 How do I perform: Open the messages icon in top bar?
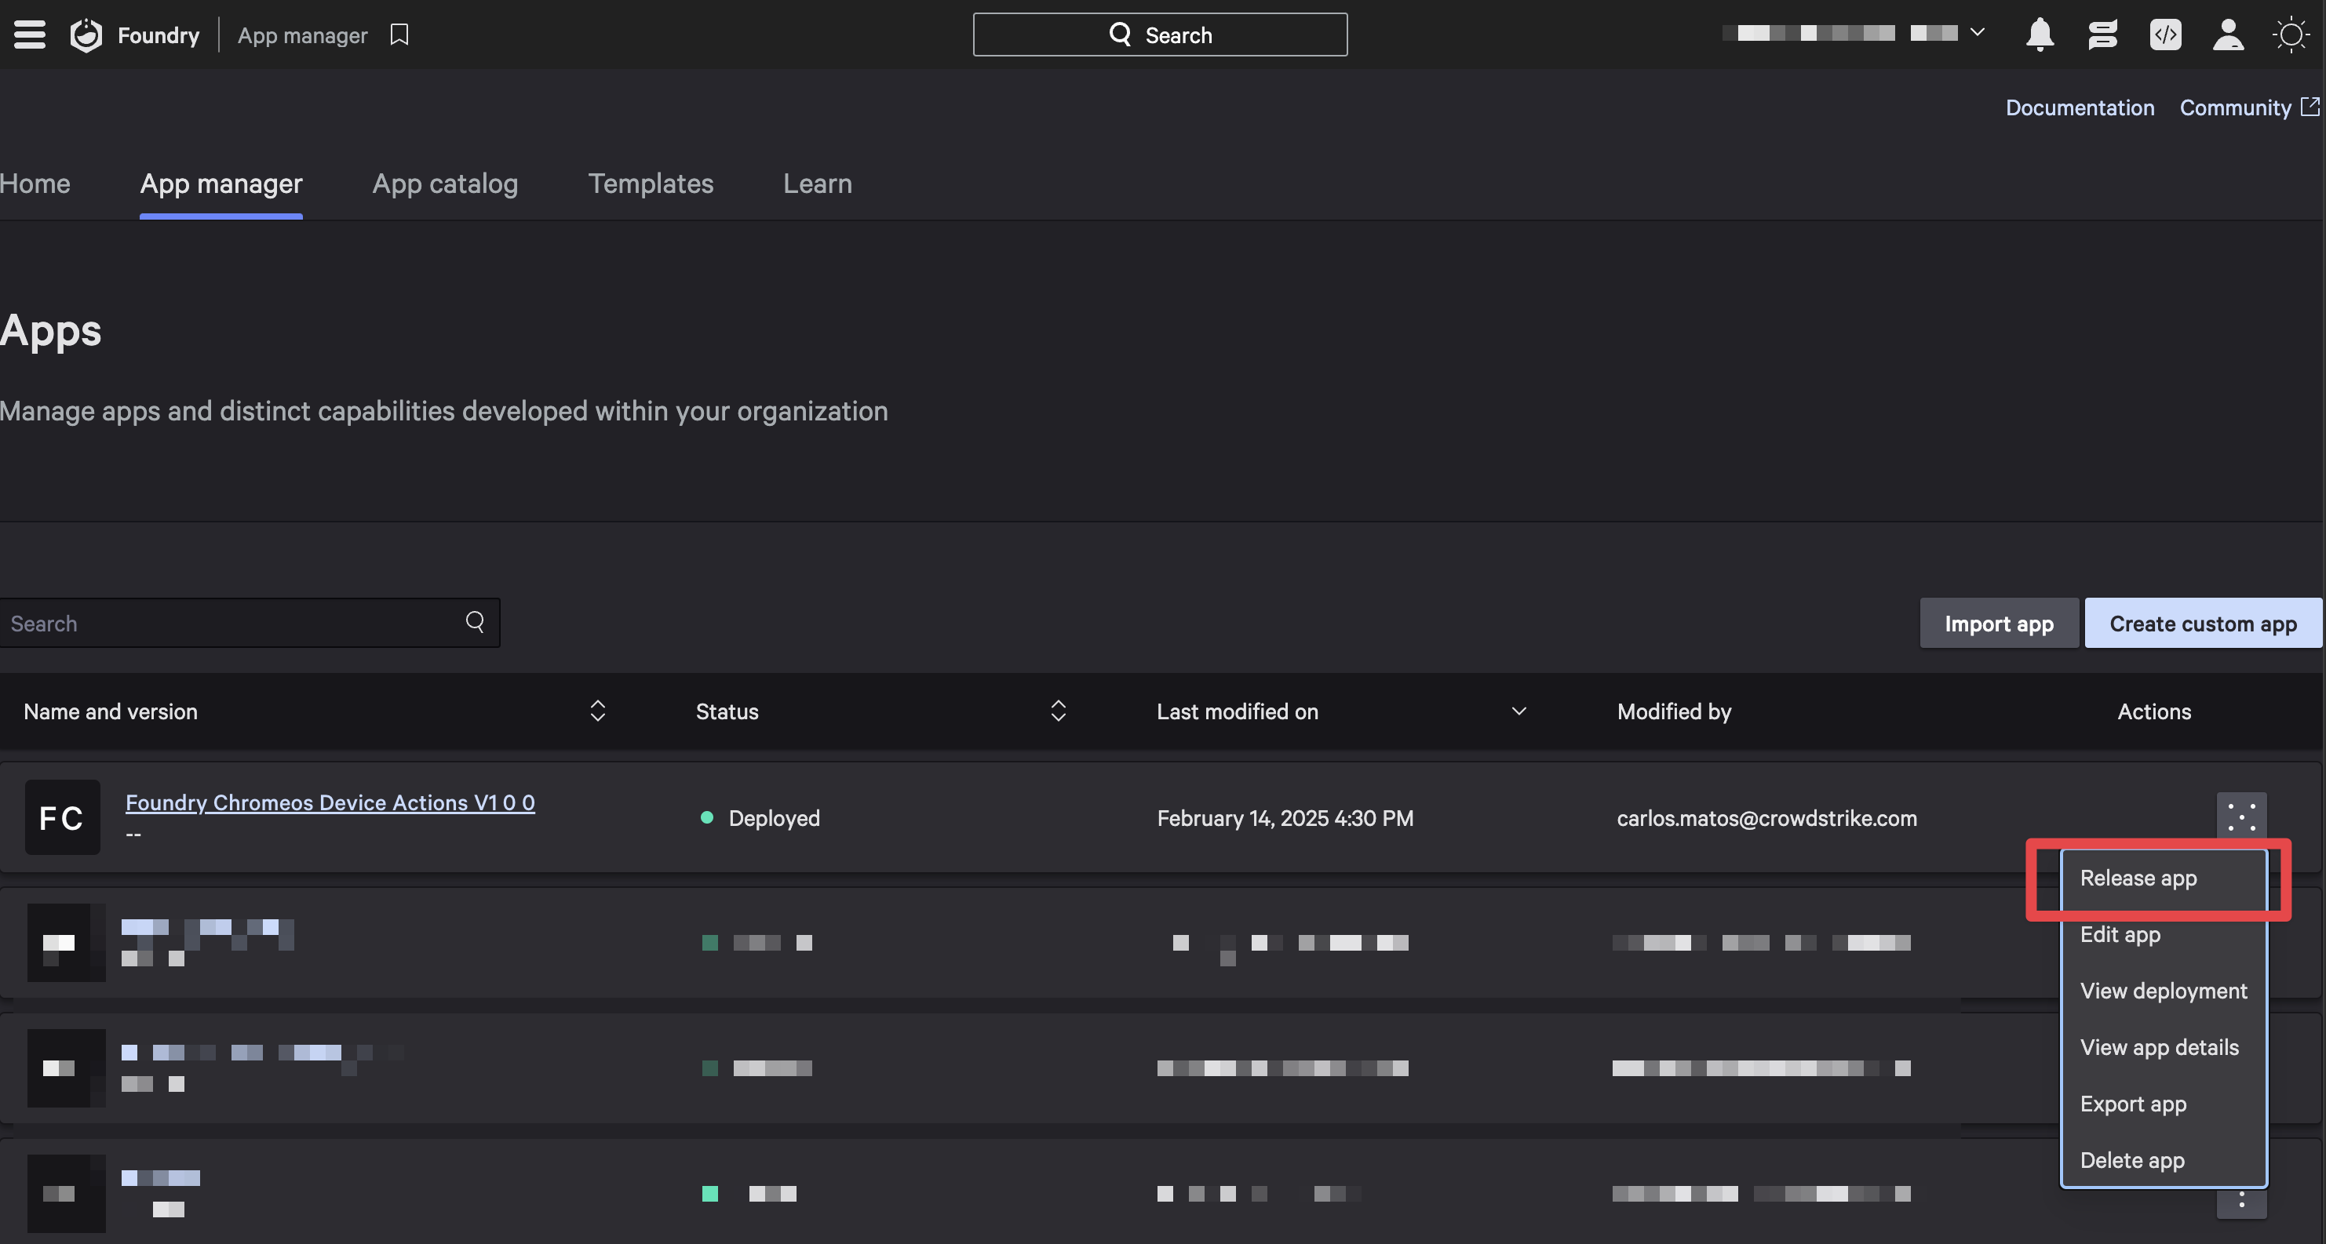tap(2103, 35)
